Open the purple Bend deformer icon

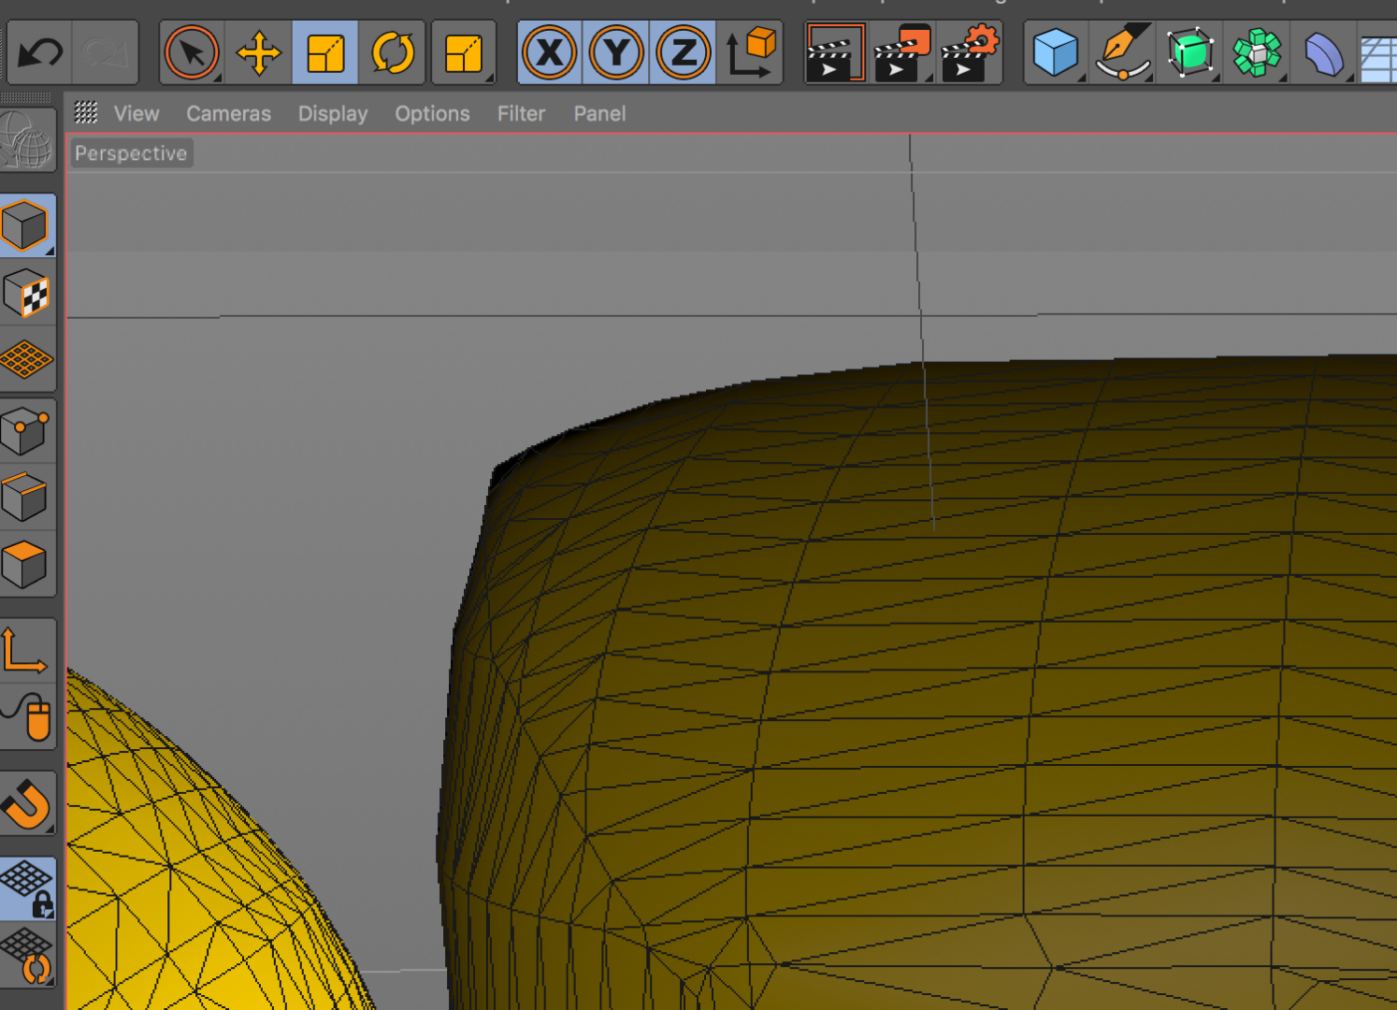pos(1324,52)
